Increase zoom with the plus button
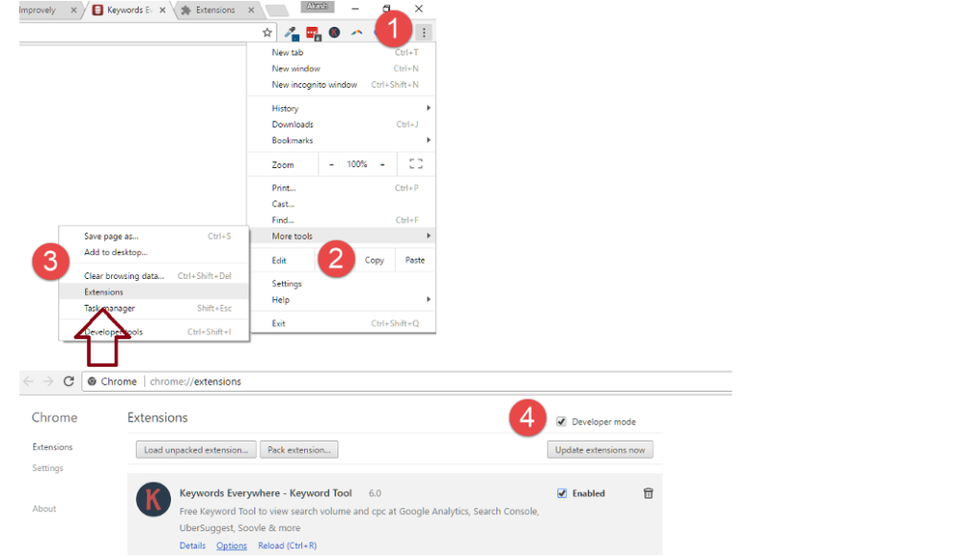Screen dimensions: 979x557 coord(382,164)
